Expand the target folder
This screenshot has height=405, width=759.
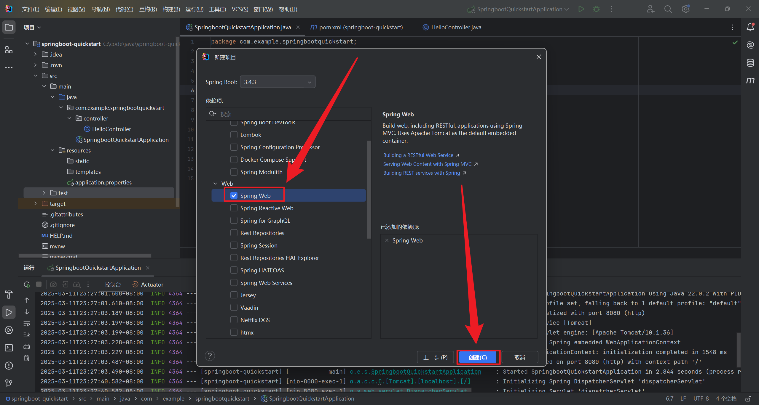click(36, 203)
